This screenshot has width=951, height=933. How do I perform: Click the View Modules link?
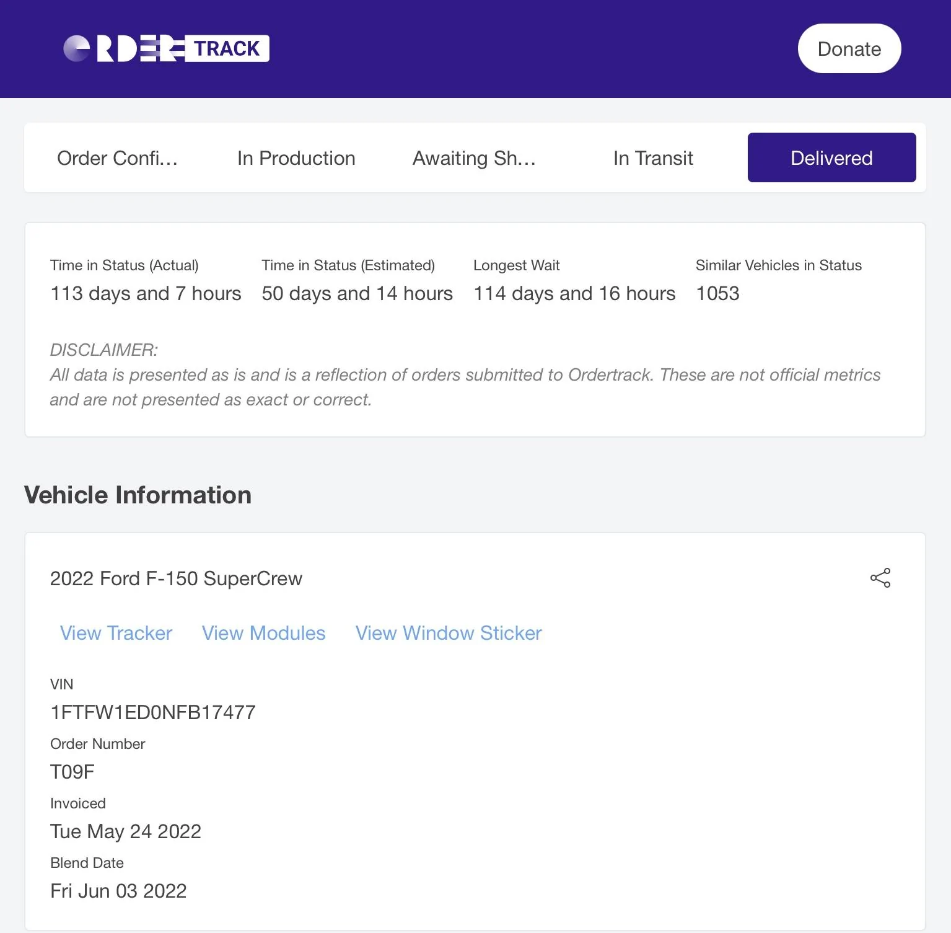pos(263,633)
